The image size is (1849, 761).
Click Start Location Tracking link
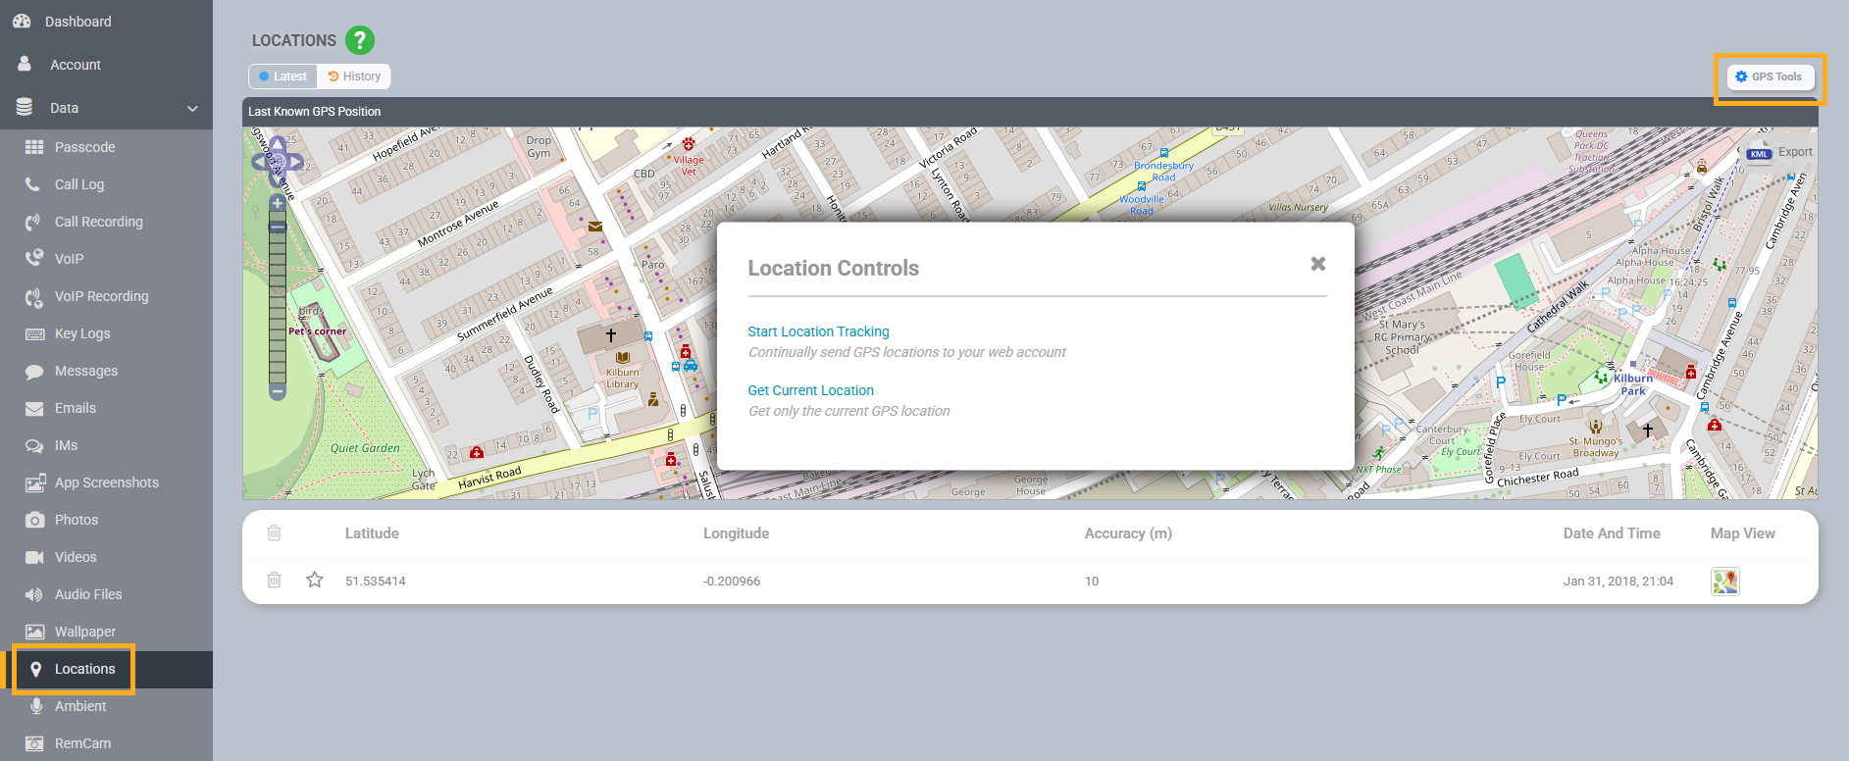point(818,331)
